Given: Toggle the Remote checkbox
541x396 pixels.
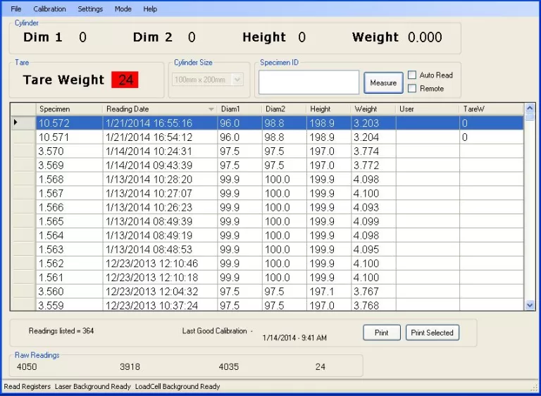Looking at the screenshot, I should (x=412, y=89).
